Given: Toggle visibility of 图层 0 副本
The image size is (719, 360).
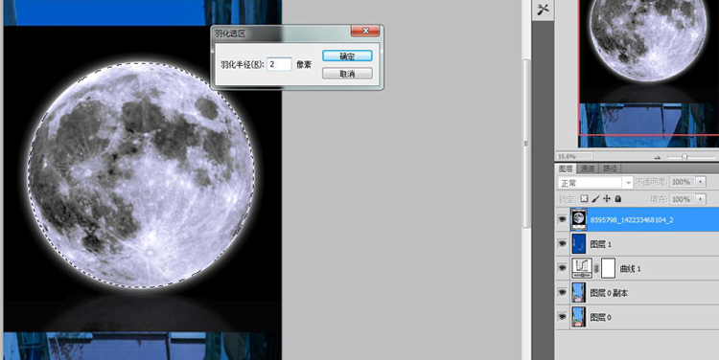Looking at the screenshot, I should tap(562, 292).
